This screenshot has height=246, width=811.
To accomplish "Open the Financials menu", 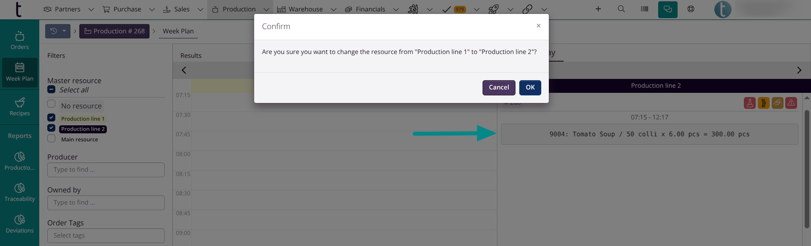I will coord(365,9).
